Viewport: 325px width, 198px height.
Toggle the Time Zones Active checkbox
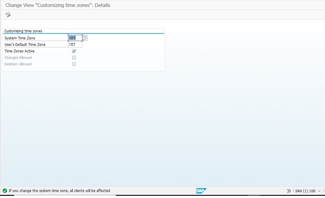point(74,51)
